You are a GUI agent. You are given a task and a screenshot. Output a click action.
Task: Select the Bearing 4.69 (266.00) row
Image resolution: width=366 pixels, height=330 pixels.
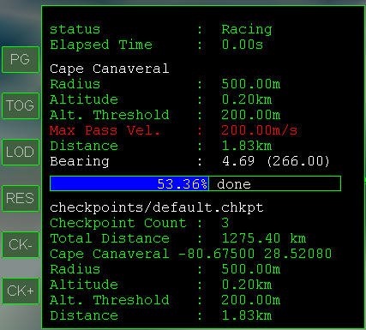point(189,161)
